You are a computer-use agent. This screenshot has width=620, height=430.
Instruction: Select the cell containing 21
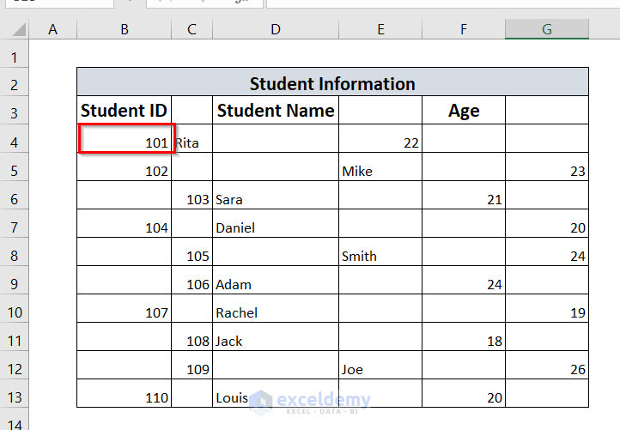pos(464,195)
